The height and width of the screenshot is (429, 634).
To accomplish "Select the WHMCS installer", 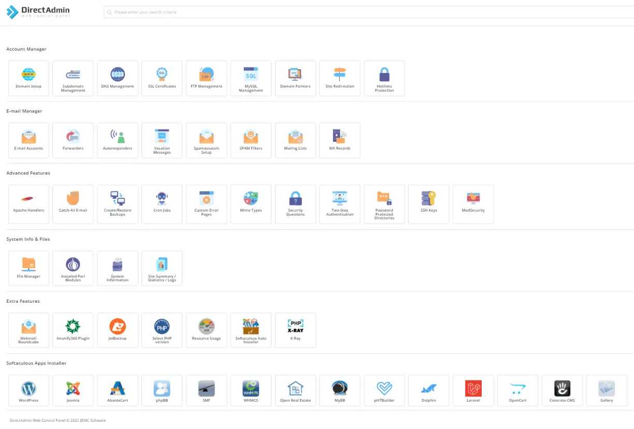I will tap(251, 391).
